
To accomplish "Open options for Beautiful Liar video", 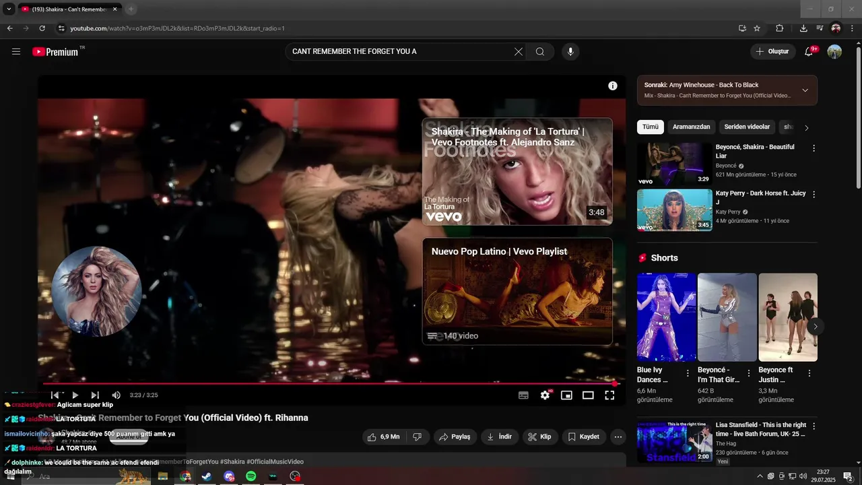I will (814, 148).
